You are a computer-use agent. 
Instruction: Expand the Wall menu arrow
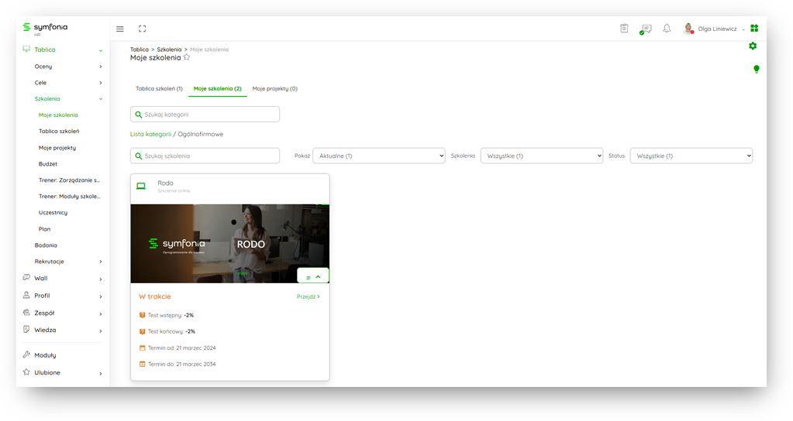[x=101, y=279]
